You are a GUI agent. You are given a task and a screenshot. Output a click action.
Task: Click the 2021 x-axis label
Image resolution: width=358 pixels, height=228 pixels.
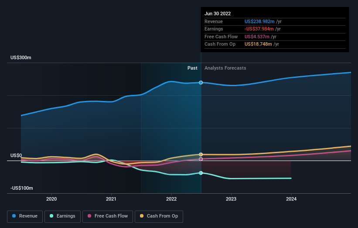coord(111,199)
